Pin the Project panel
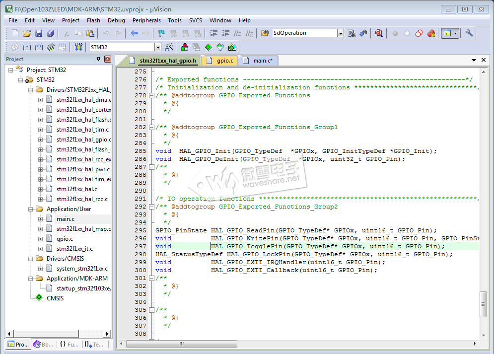The width and height of the screenshot is (494, 354). [99, 59]
